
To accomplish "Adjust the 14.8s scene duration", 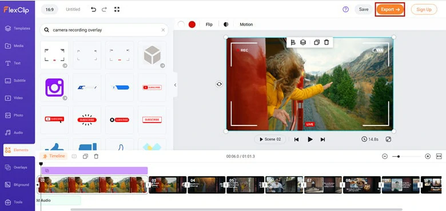I will tap(370, 139).
